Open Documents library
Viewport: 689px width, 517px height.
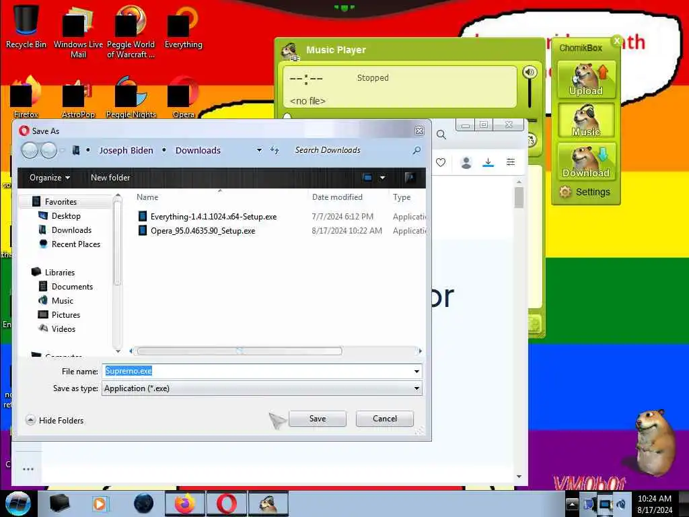72,287
